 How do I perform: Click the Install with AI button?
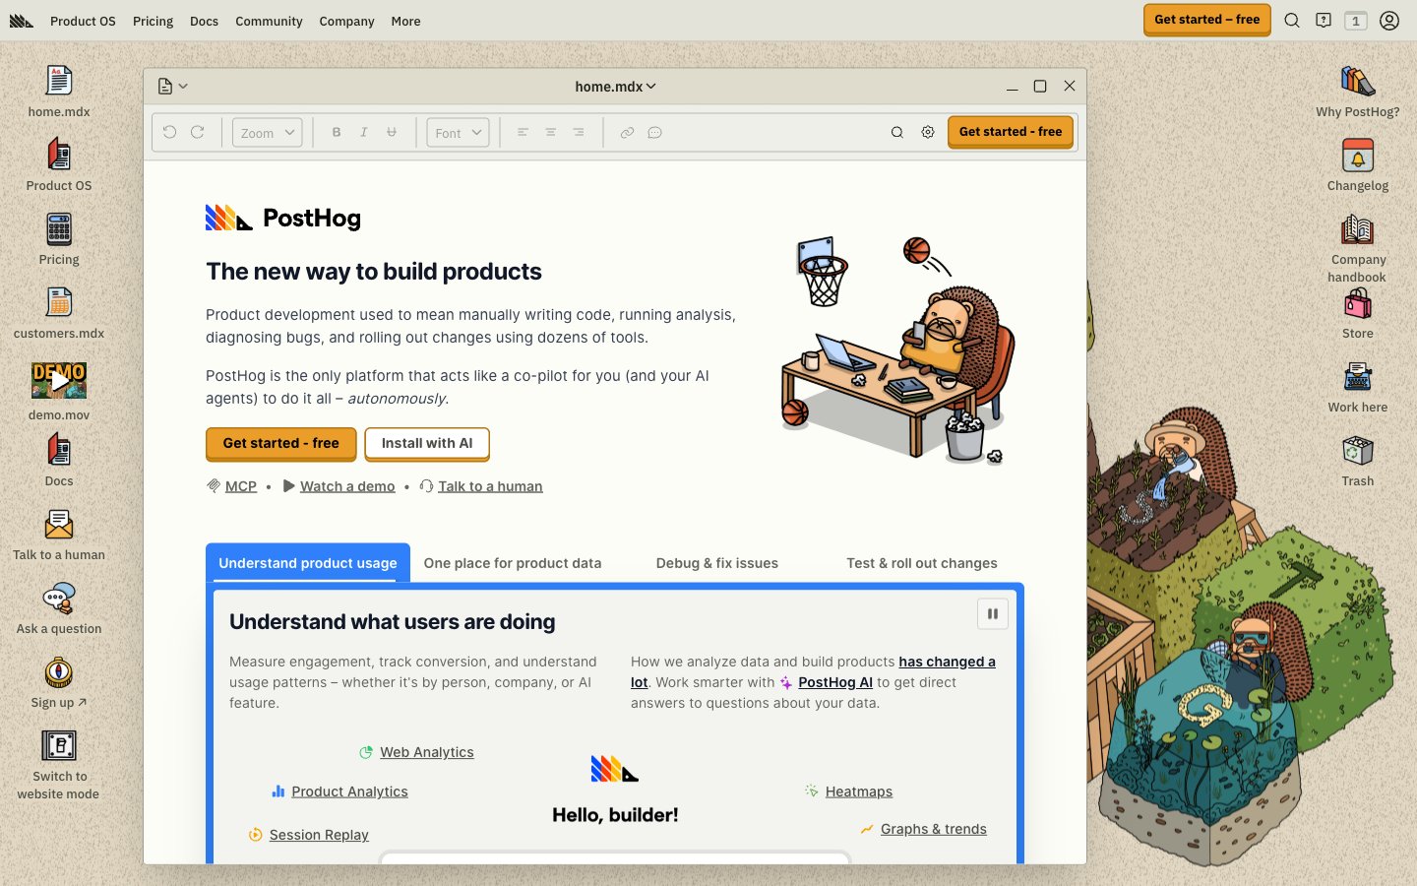(427, 443)
